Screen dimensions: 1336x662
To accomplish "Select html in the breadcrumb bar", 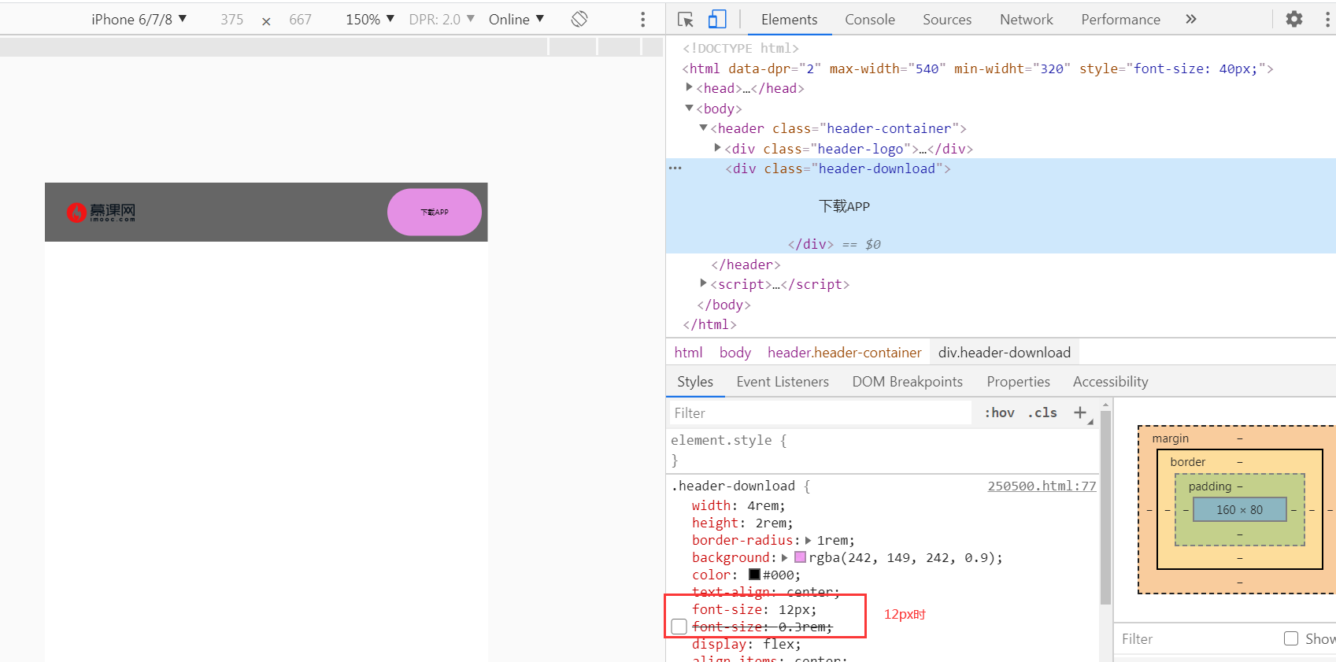I will pos(688,353).
